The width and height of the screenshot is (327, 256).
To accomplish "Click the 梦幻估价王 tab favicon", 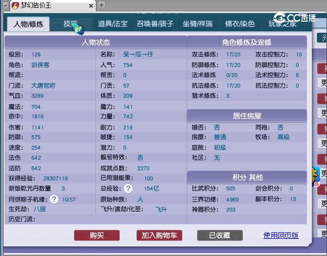I will (x=15, y=6).
